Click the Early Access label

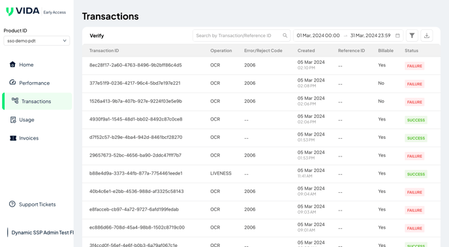pyautogui.click(x=54, y=12)
